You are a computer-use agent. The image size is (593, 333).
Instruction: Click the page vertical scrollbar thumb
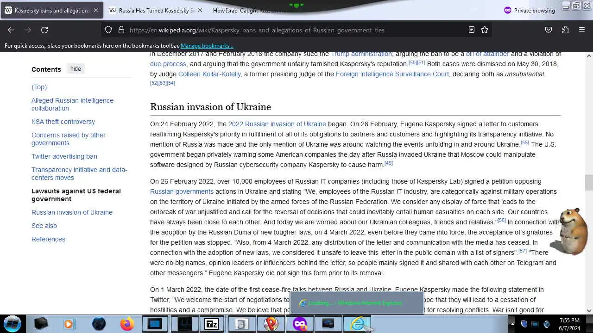tap(589, 182)
